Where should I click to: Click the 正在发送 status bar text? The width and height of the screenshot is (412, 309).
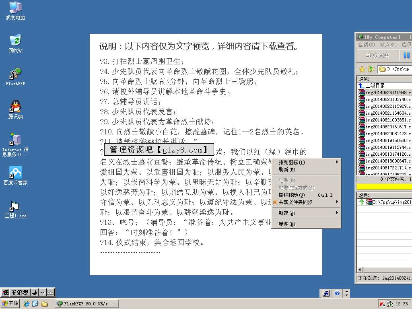[x=384, y=278]
